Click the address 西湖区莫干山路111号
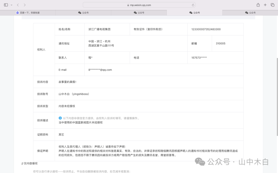This screenshot has height=173, width=278. 101,46
